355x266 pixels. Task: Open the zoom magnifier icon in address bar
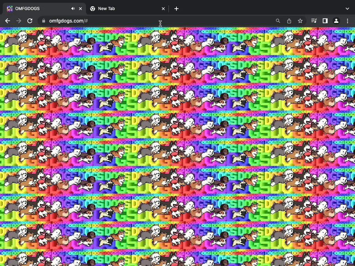278,21
